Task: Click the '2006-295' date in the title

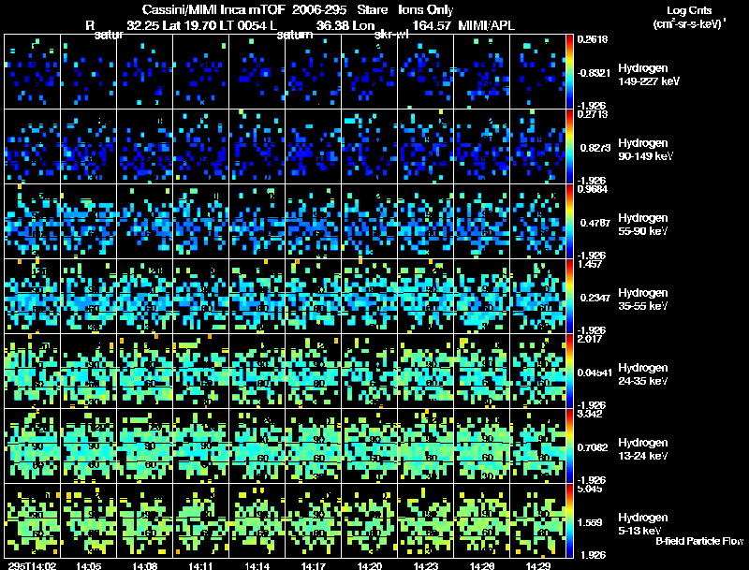Action: (319, 9)
